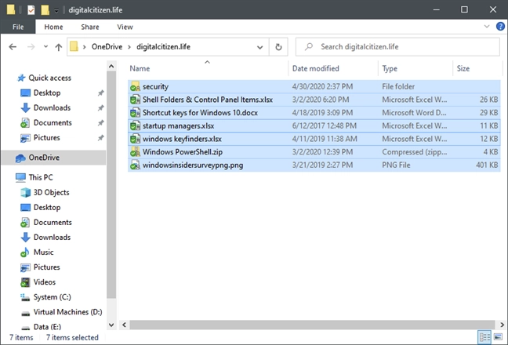Sort by the Date modified column
This screenshot has width=508, height=345.
316,68
